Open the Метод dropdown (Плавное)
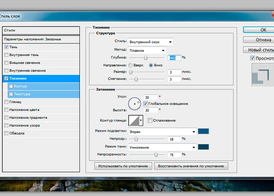274x196 pixels. click(147, 51)
